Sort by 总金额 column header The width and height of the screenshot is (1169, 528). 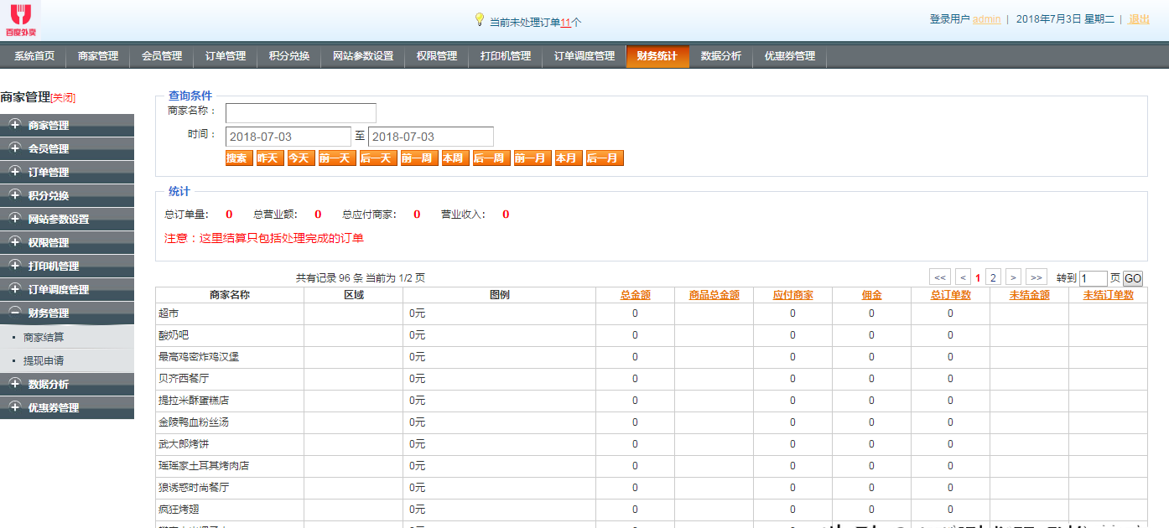[x=635, y=295]
